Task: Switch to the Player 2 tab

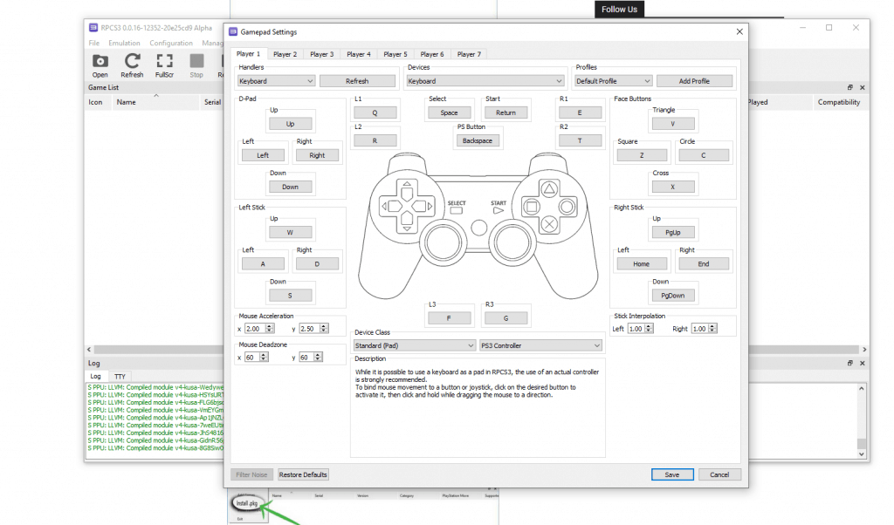Action: click(285, 54)
